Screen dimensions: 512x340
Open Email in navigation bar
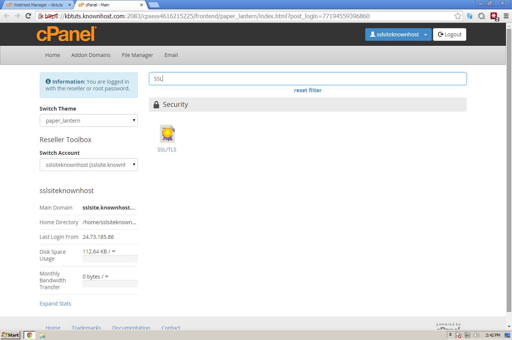pyautogui.click(x=171, y=55)
